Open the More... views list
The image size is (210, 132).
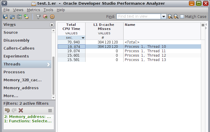[x=11, y=96]
